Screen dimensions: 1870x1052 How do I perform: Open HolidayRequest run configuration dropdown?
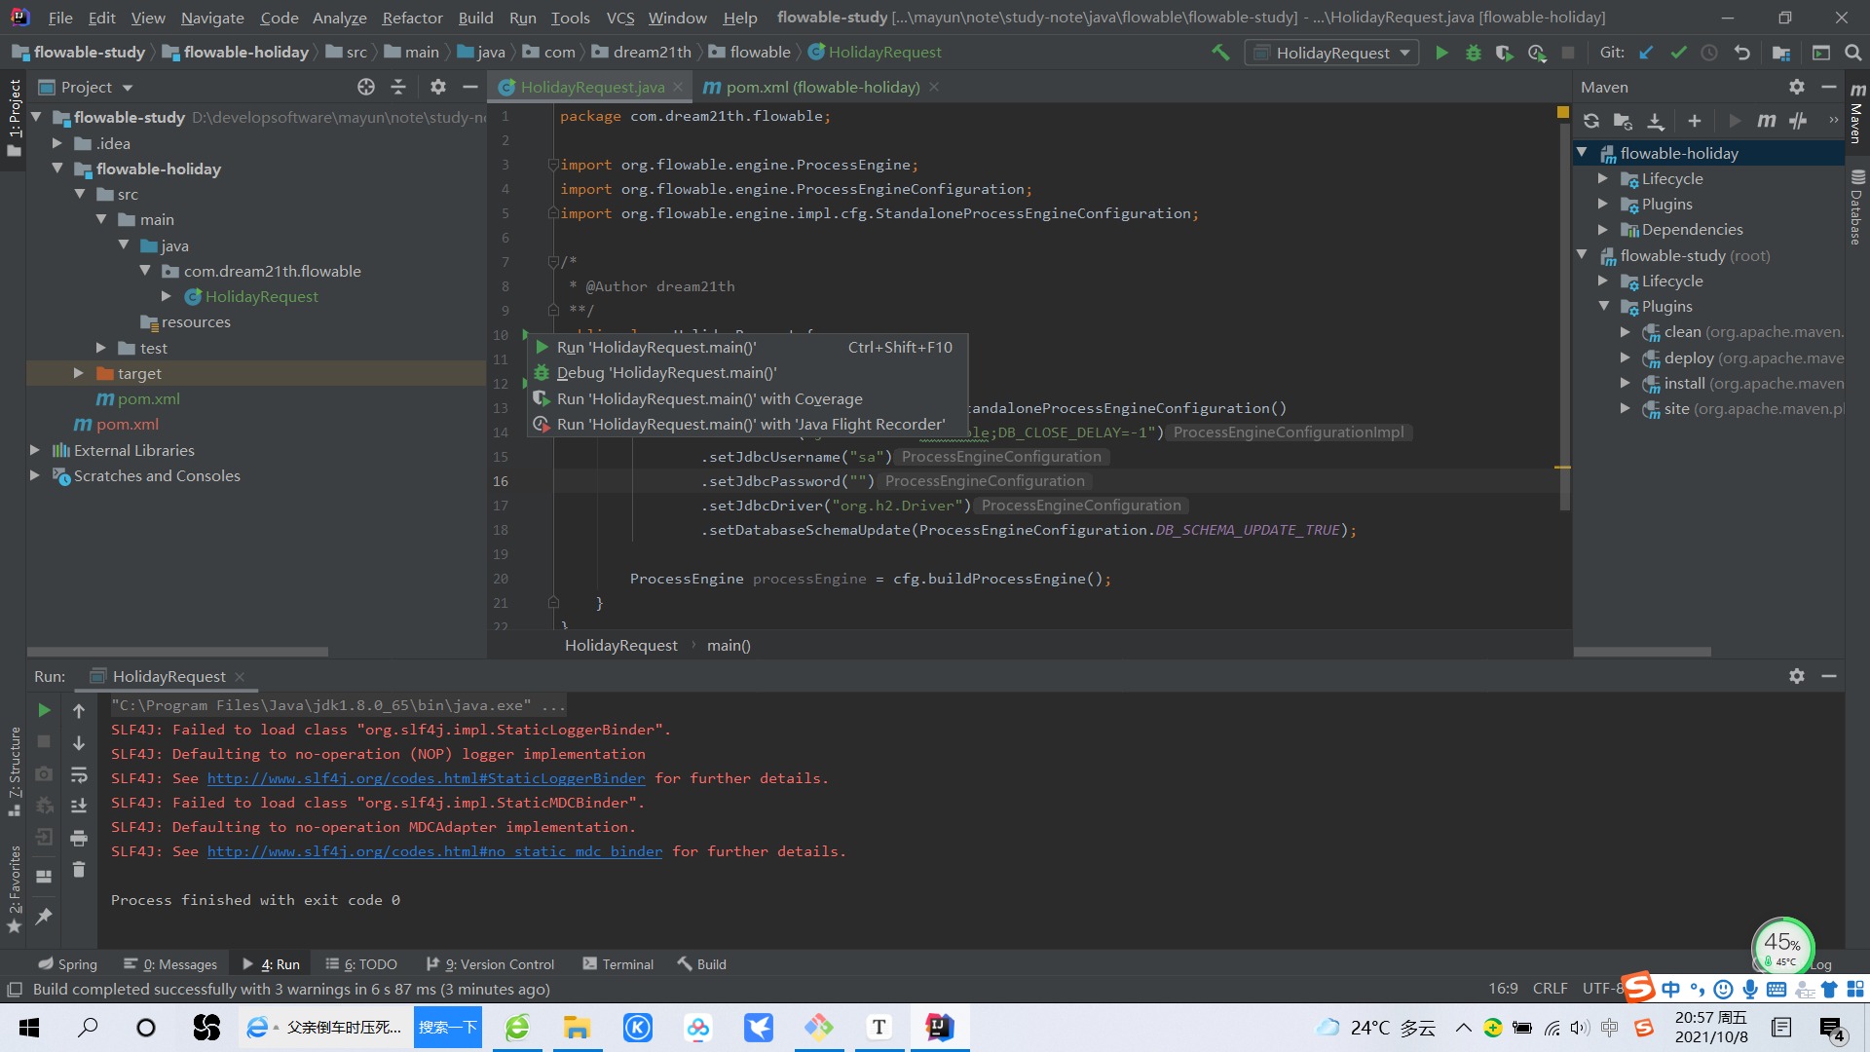coord(1331,53)
